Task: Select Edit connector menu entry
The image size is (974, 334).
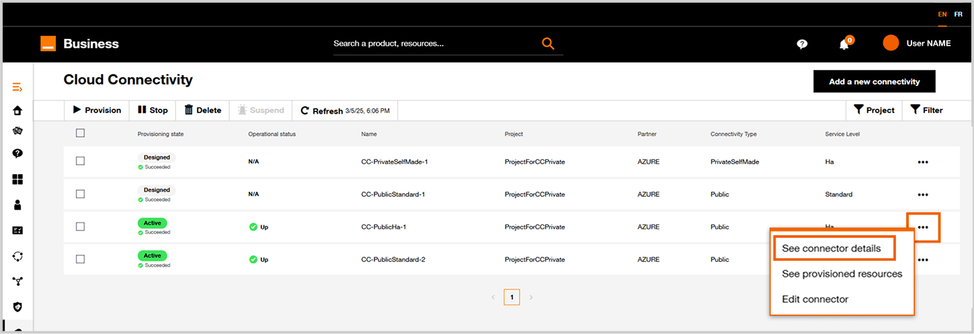Action: (815, 299)
